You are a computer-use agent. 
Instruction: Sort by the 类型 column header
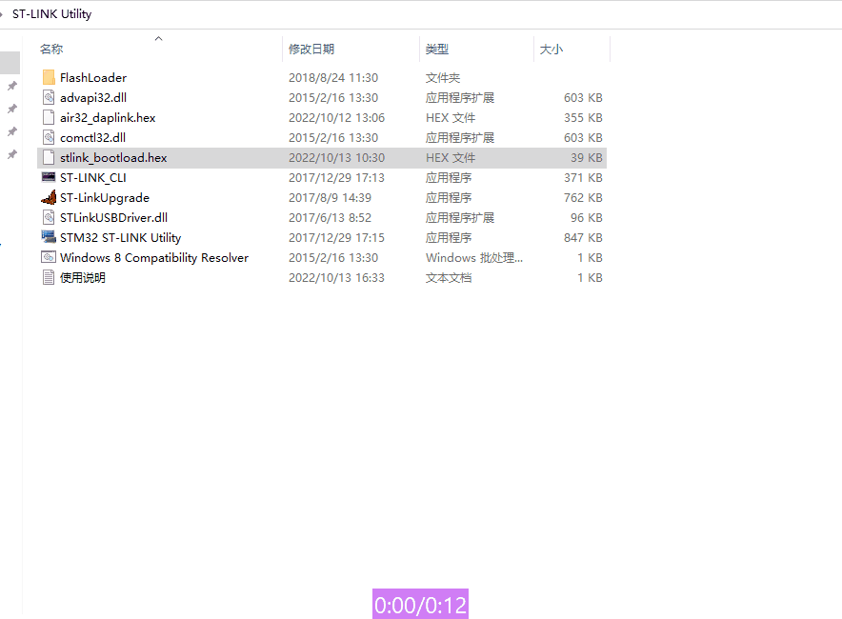tap(436, 49)
